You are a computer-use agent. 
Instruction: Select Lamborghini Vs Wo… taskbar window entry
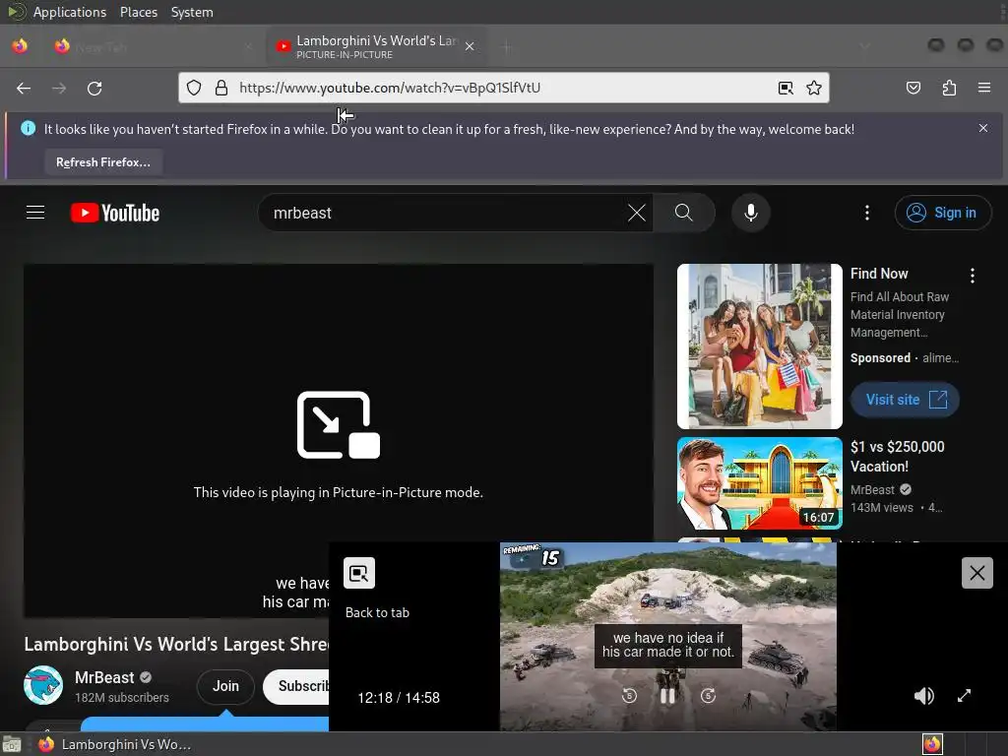click(114, 744)
